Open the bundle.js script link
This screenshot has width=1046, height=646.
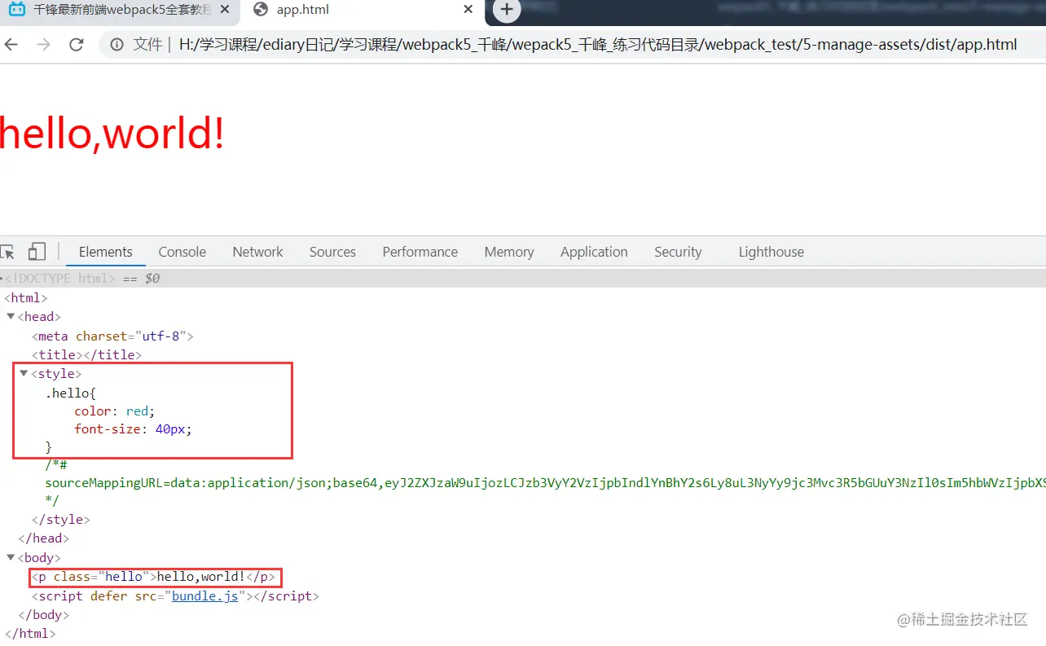tap(205, 596)
